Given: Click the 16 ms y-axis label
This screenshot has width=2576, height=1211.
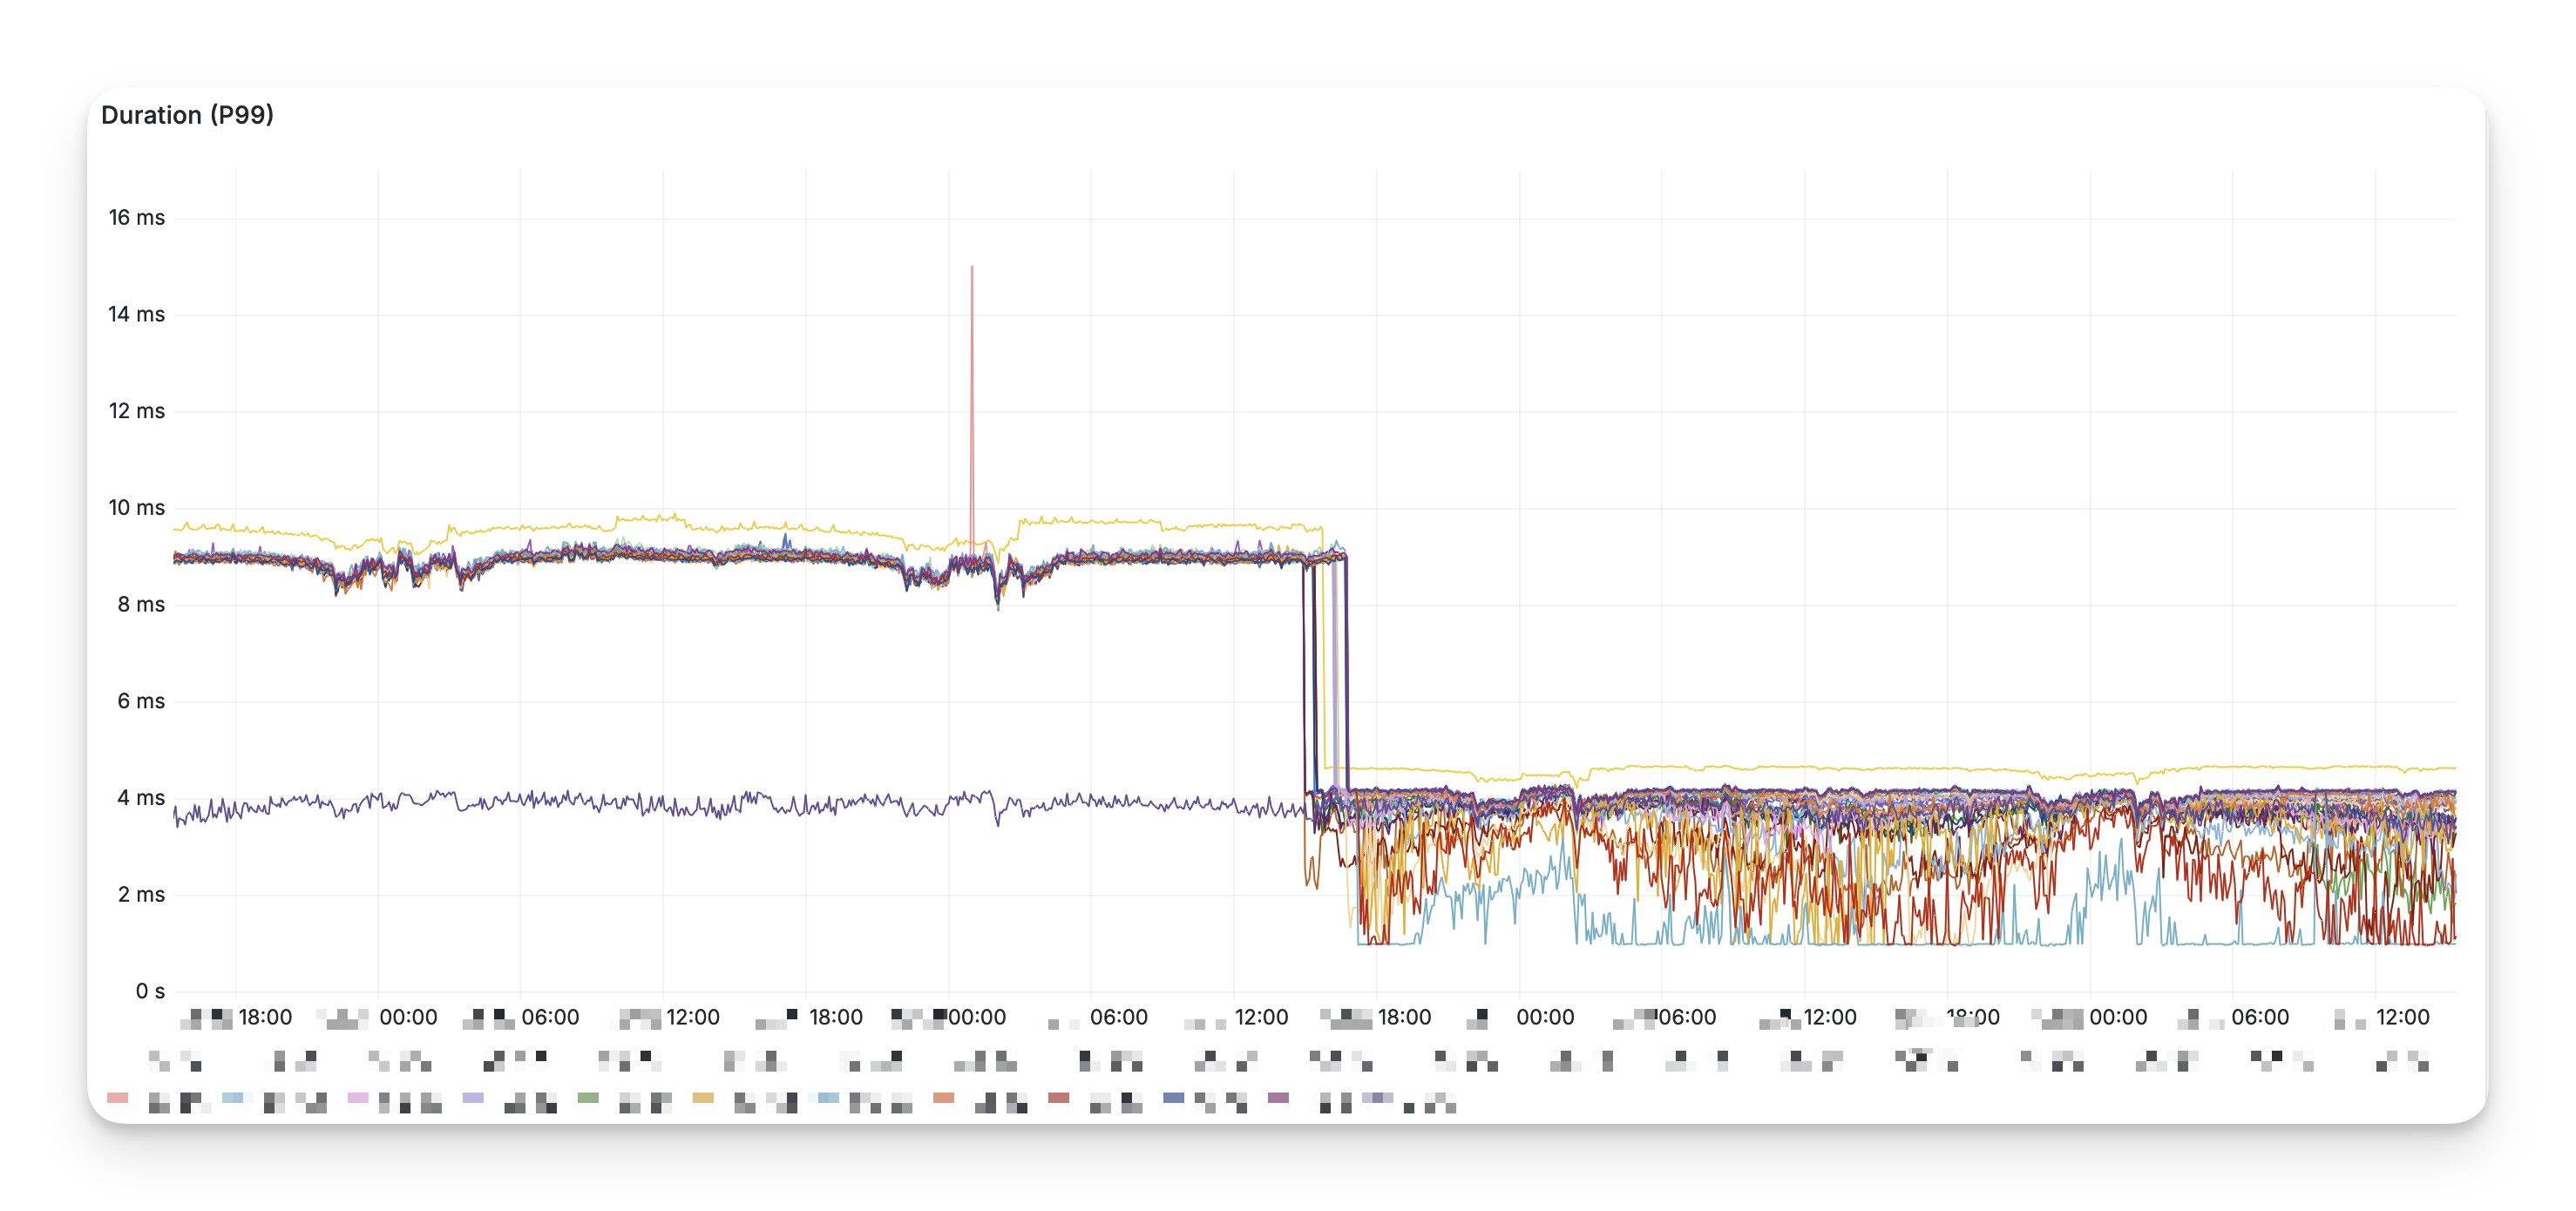Looking at the screenshot, I should point(137,218).
